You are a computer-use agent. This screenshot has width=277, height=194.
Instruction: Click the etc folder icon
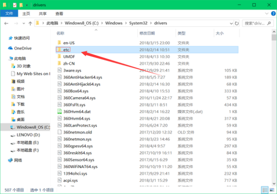click(59, 49)
